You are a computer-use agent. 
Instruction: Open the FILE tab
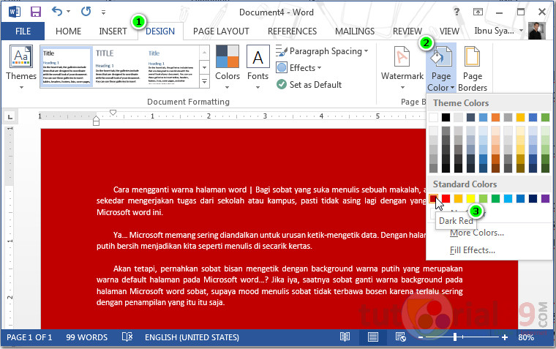23,31
